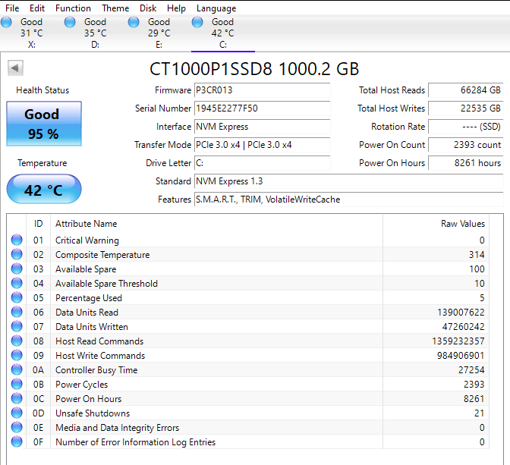Click status icon for Critical Warning

click(x=17, y=240)
